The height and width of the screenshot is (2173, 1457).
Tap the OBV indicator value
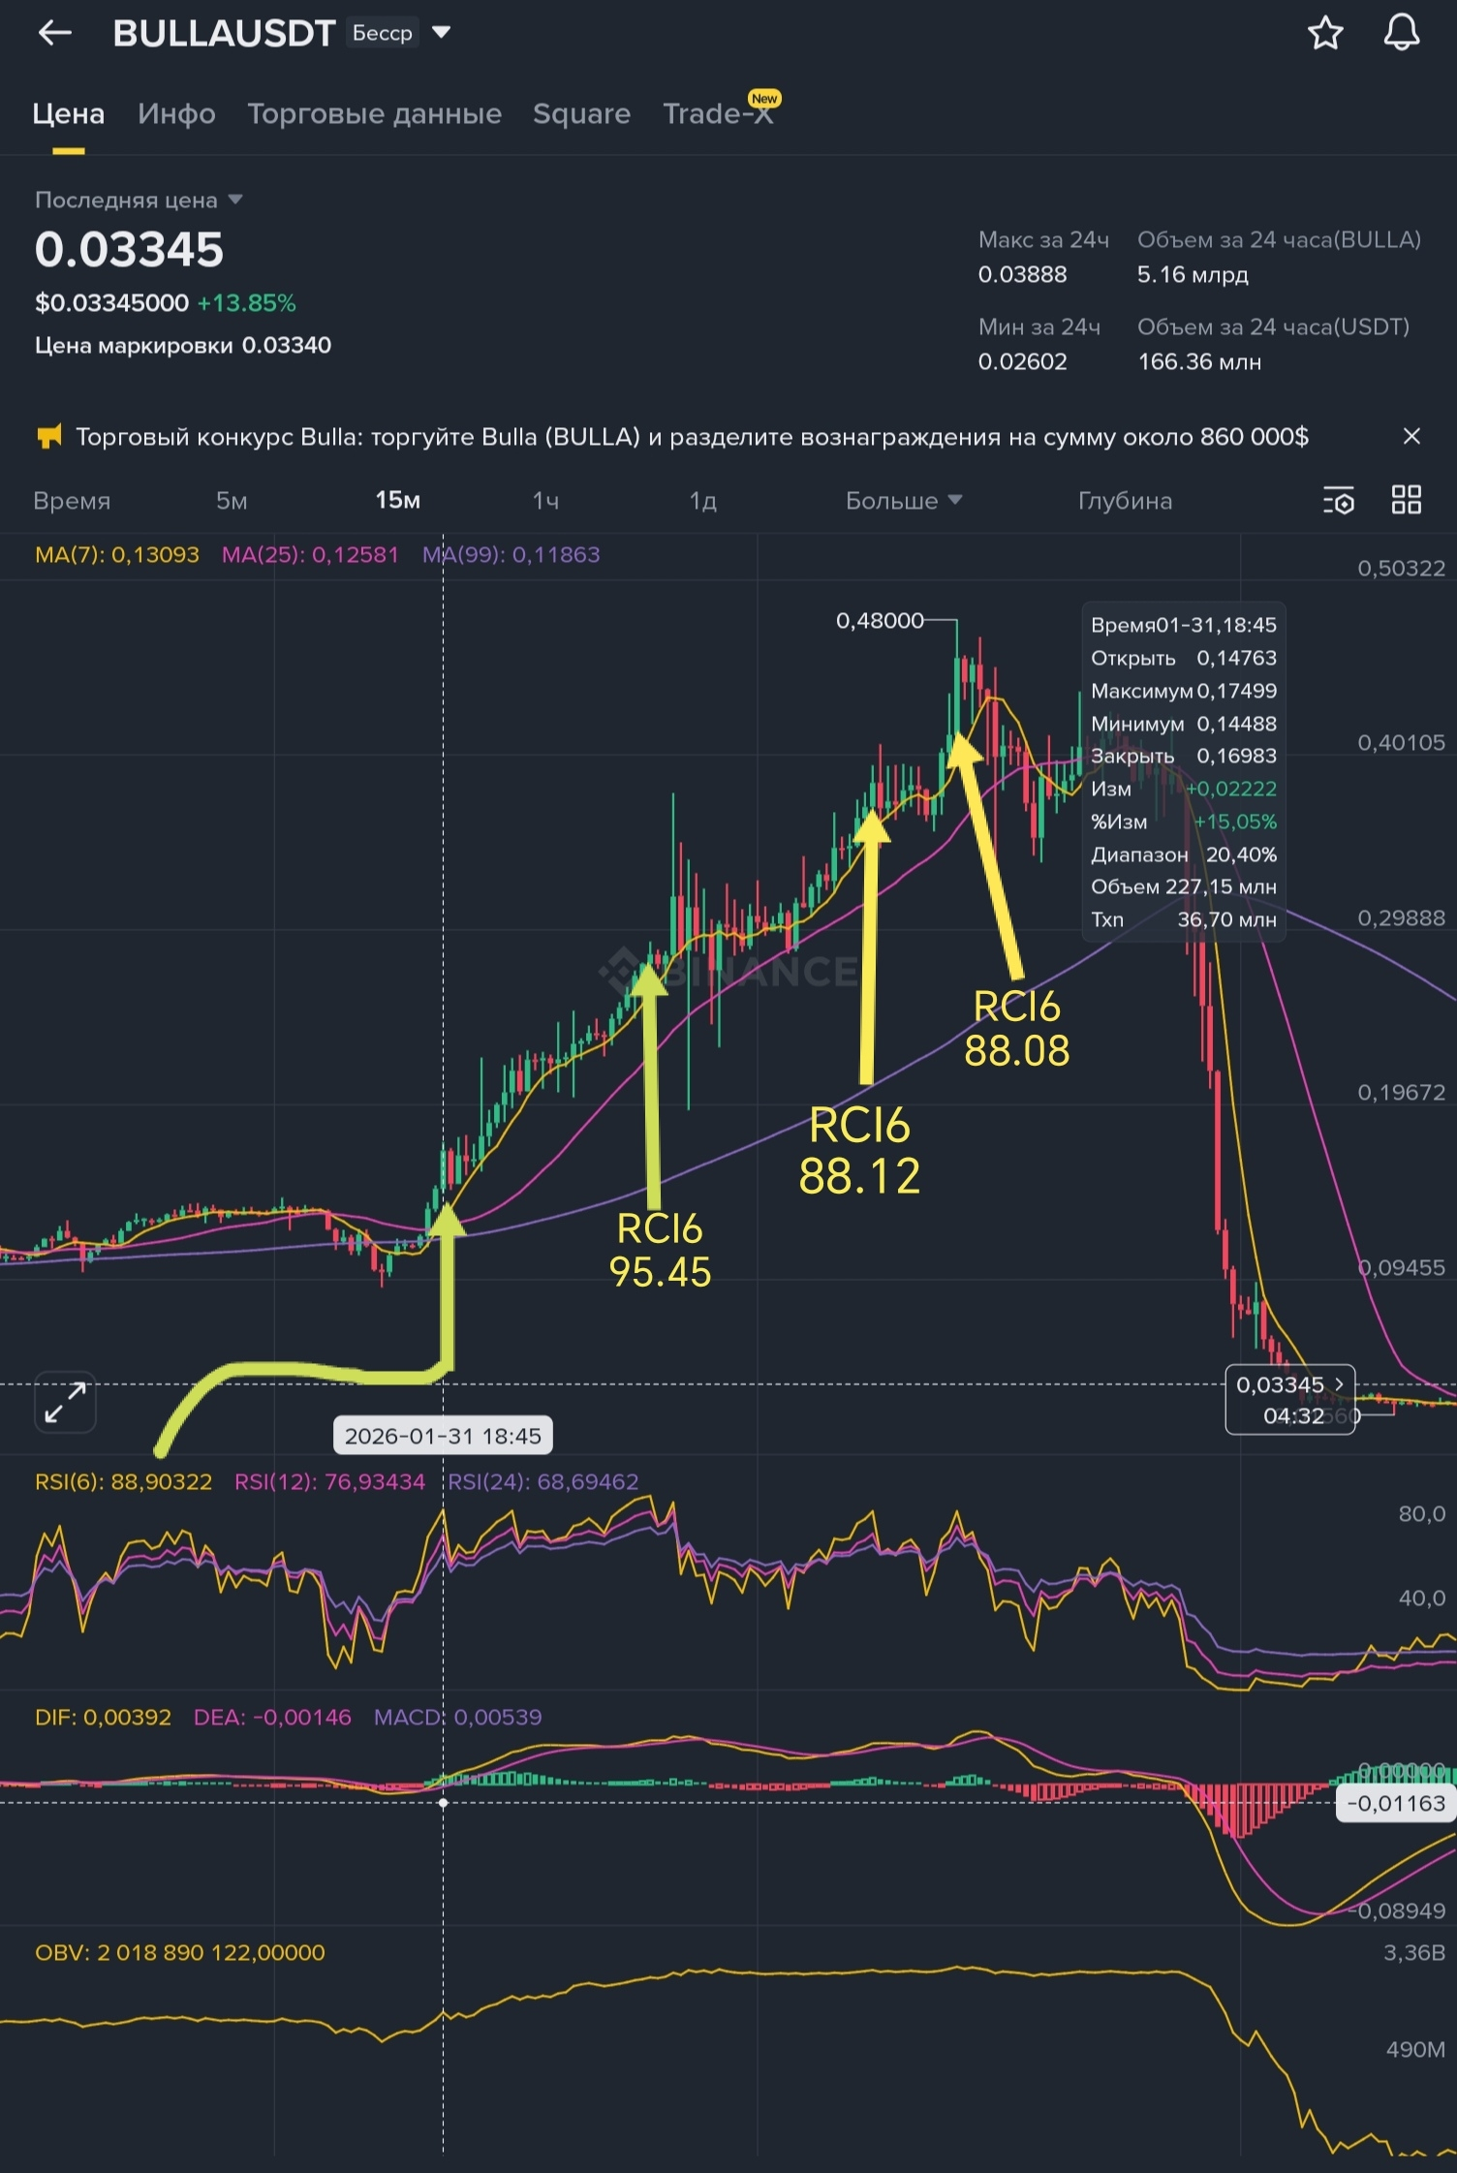(x=180, y=1953)
